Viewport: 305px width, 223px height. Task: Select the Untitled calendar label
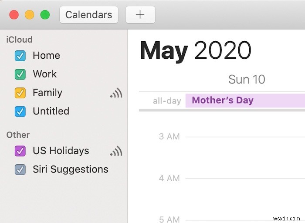tap(51, 111)
